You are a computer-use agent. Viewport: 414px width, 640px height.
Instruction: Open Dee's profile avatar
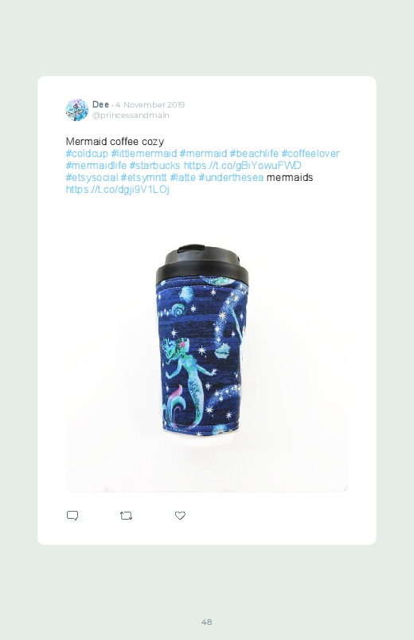pos(77,110)
